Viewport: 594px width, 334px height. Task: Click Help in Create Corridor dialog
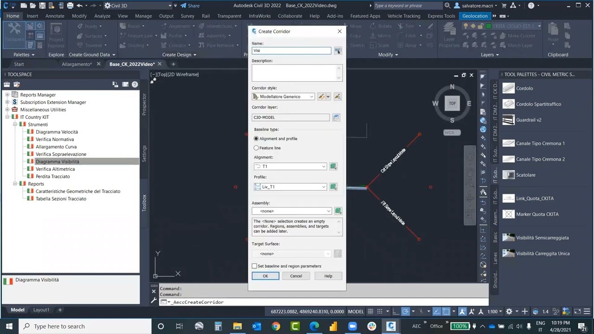point(328,276)
